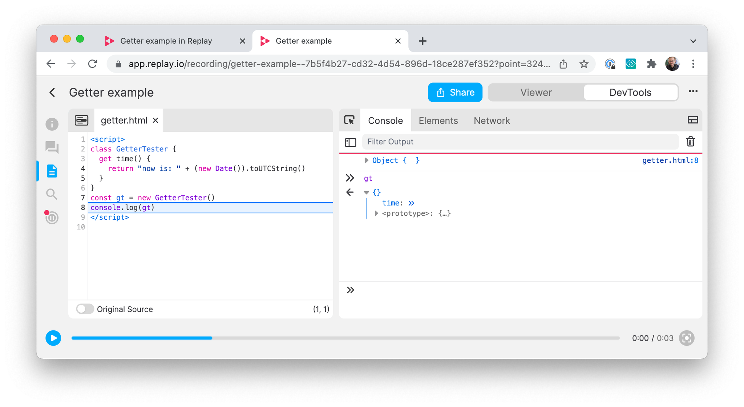Click the Share button
Screen dimensions: 744x407
[x=454, y=92]
